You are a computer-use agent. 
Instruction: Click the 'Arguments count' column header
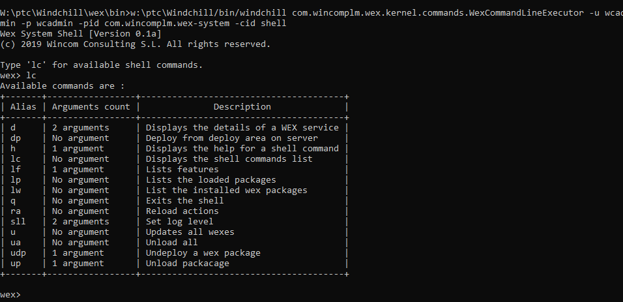[x=91, y=107]
